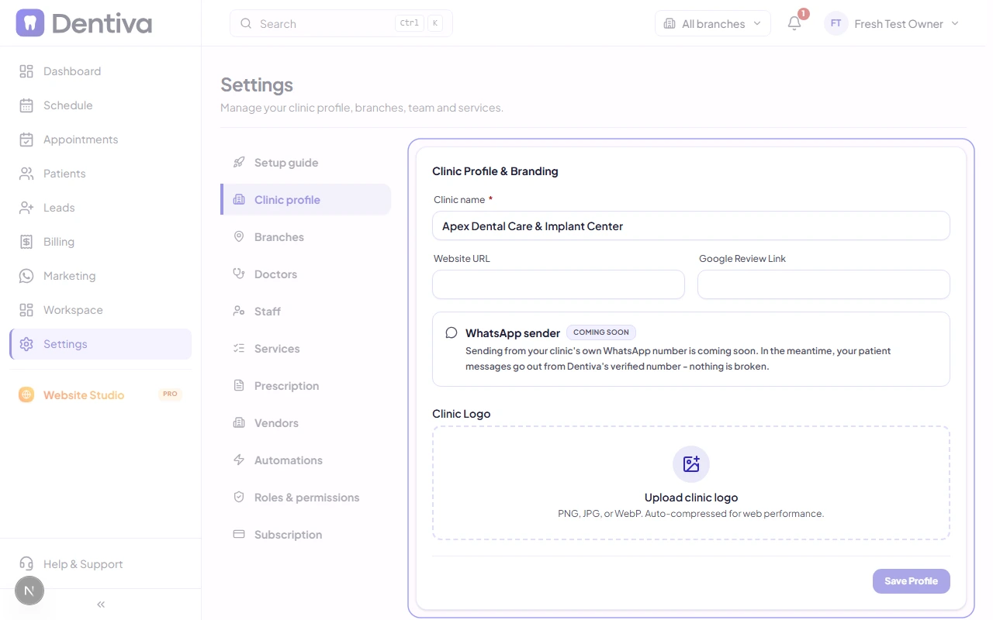This screenshot has width=993, height=620.
Task: Click the Website Studio globe icon
Action: [26, 394]
